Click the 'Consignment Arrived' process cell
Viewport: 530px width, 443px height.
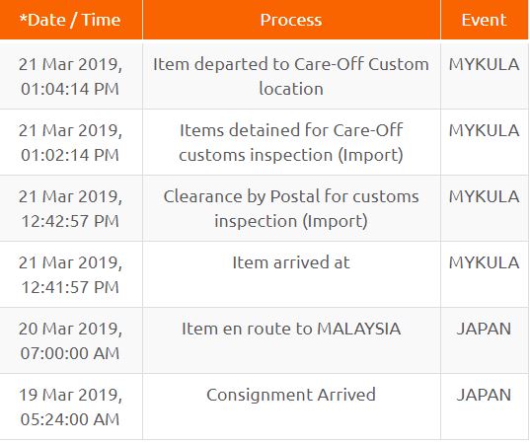click(x=291, y=406)
